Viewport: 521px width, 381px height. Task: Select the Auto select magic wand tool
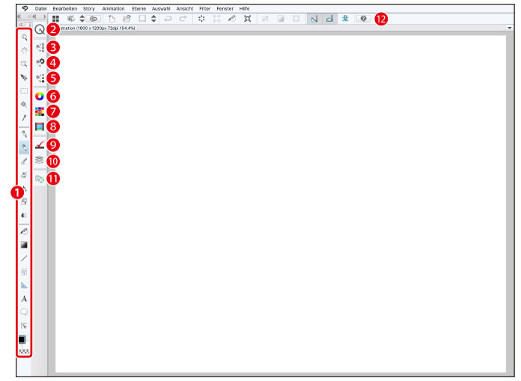point(24,104)
